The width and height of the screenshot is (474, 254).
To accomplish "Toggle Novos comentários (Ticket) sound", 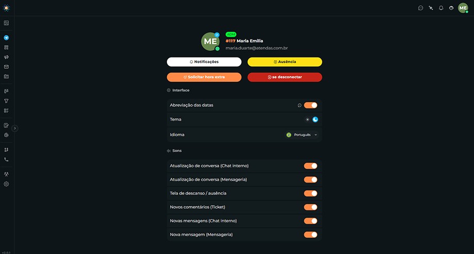I will 311,207.
